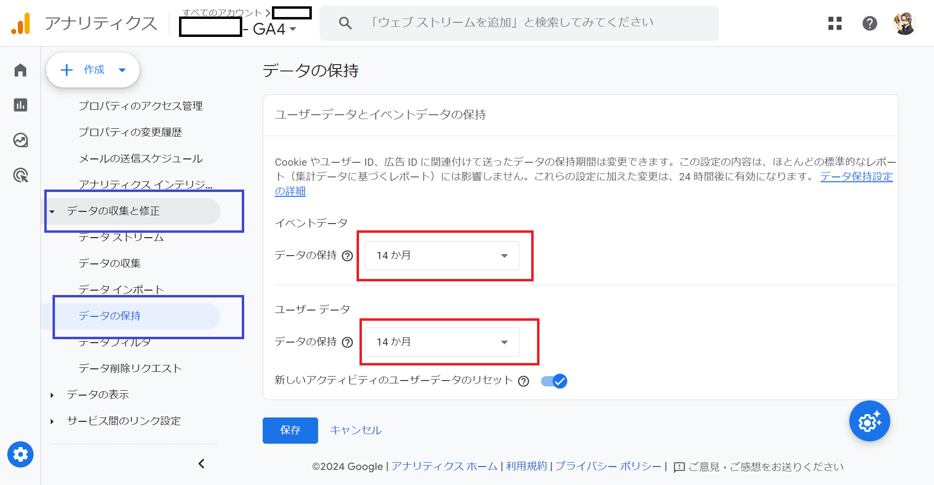934x485 pixels.
Task: Click the help question mark in header
Action: point(869,23)
